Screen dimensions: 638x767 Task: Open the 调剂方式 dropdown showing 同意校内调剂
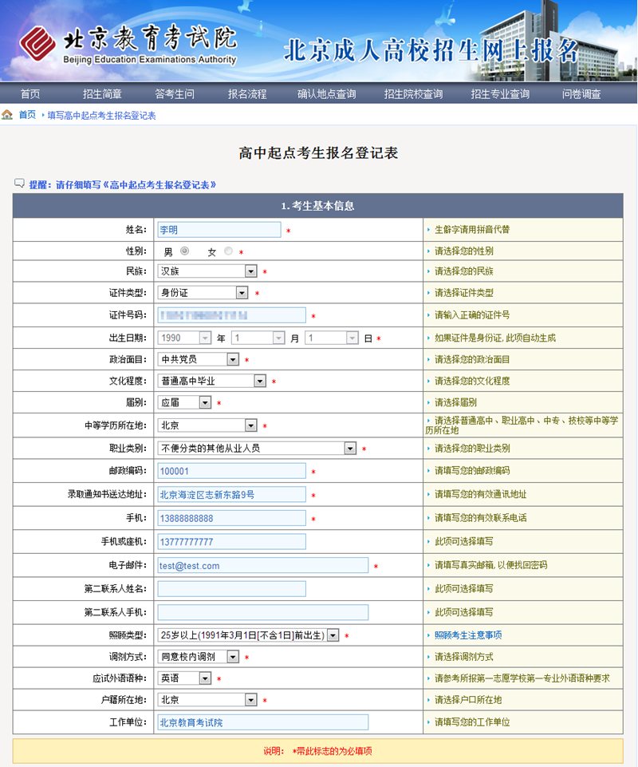(x=199, y=657)
